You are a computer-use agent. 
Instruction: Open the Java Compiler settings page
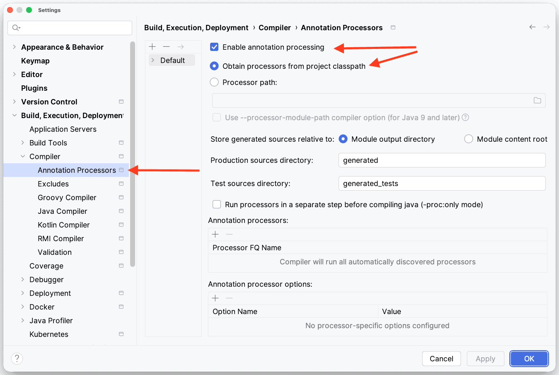(63, 211)
